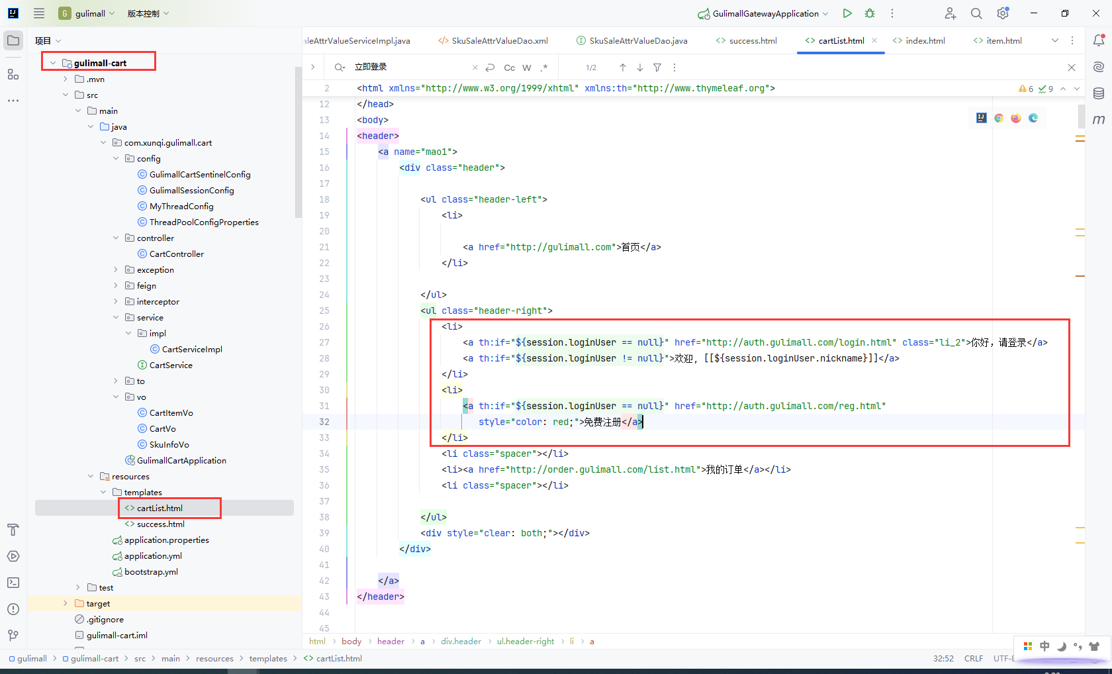The width and height of the screenshot is (1112, 674).
Task: Open the Structure tool window icon
Action: click(13, 74)
